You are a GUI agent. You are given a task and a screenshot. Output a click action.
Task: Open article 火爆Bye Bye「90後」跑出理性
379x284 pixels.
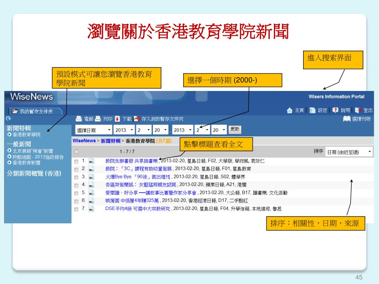(x=138, y=177)
